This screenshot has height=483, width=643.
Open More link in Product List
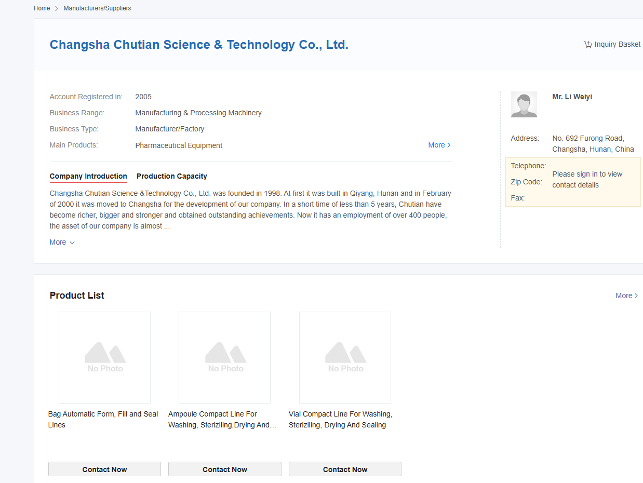(x=626, y=296)
